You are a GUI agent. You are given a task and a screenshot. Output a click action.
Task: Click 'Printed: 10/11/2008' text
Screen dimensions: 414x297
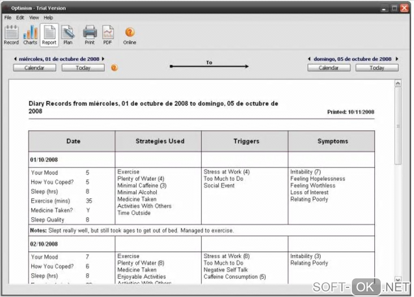tap(351, 112)
